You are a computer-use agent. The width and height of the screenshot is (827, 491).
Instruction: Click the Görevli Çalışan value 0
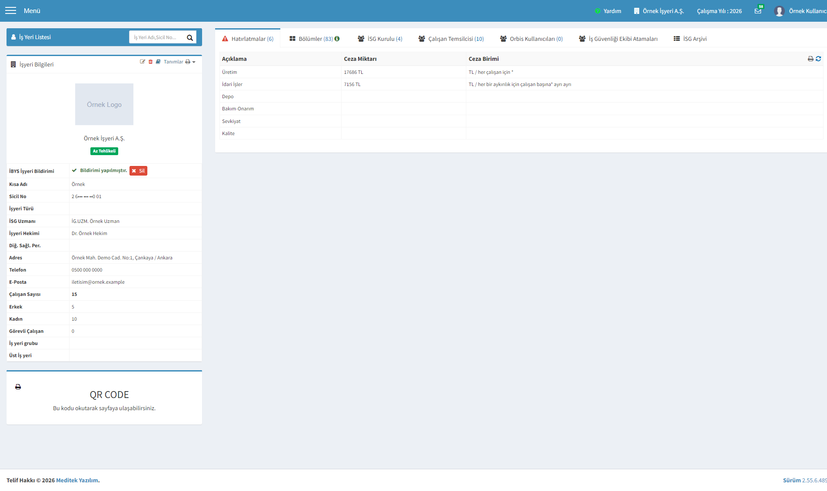click(x=73, y=331)
